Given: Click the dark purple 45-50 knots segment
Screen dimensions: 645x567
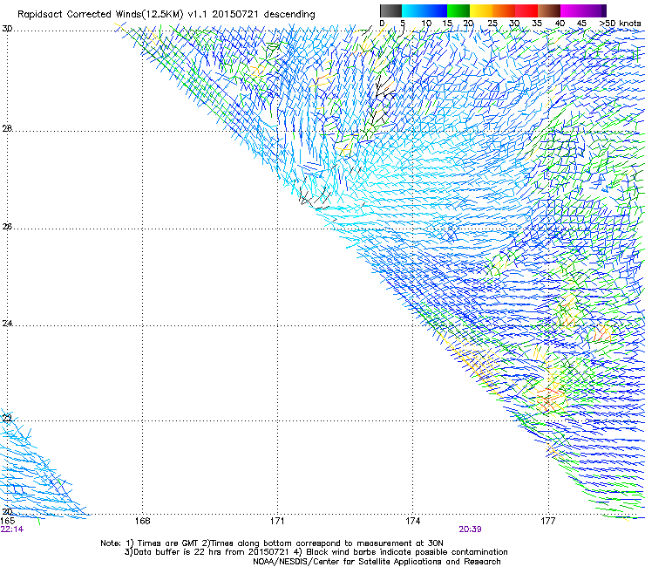Looking at the screenshot, I should tap(594, 10).
